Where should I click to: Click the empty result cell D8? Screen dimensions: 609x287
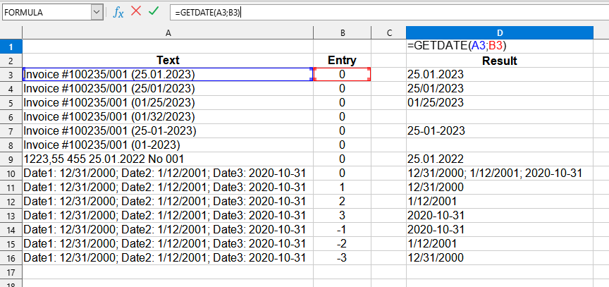pos(500,145)
